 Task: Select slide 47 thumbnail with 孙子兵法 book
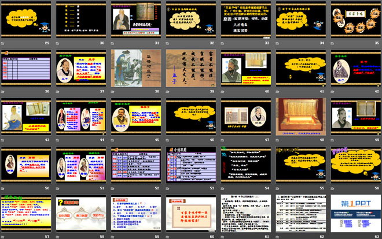point(246,117)
